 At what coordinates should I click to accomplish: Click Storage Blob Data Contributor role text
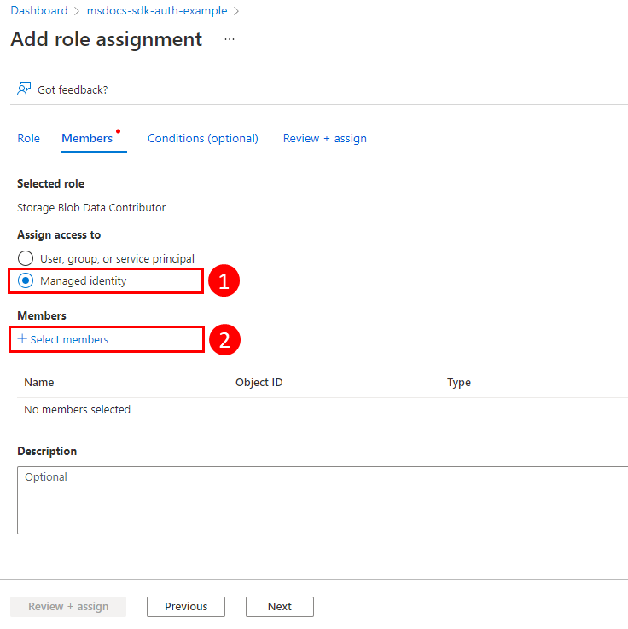tap(91, 207)
